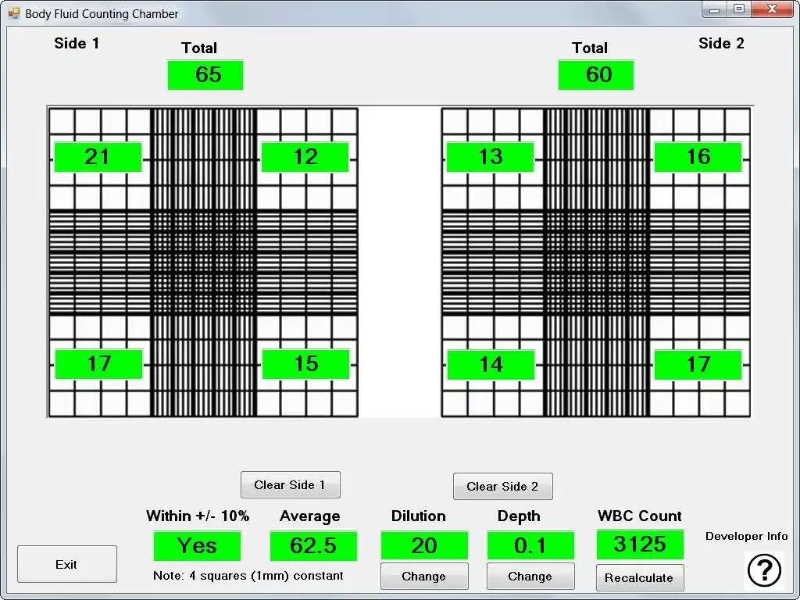Screen dimensions: 800x600
Task: Click Side 1 top-right square count 12
Action: point(305,157)
